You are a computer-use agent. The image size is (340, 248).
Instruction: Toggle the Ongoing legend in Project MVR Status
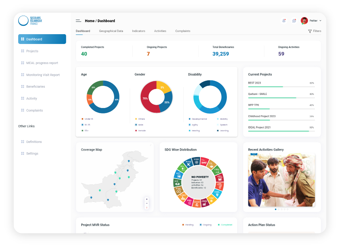point(201,225)
